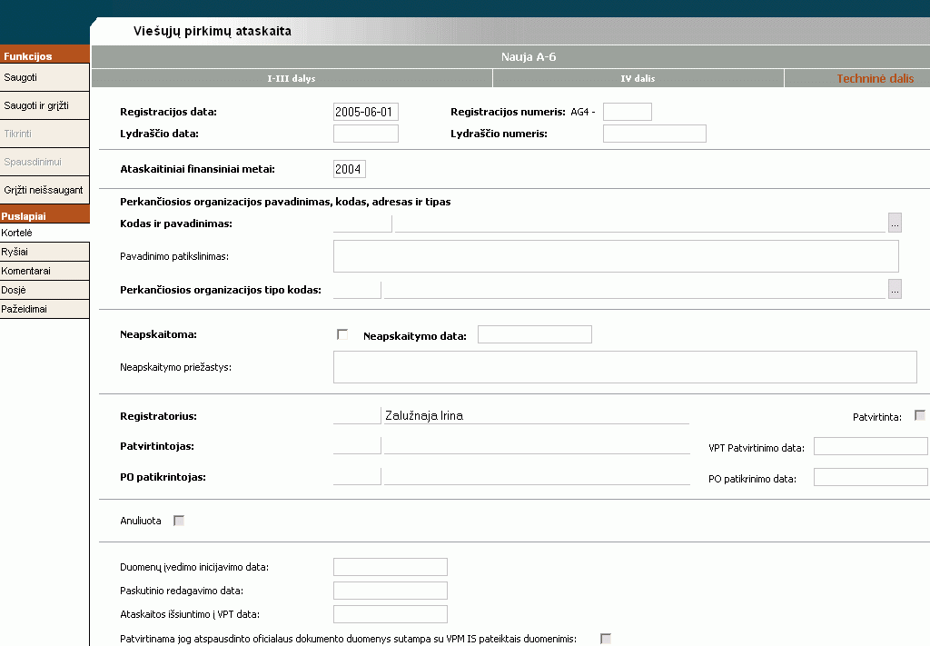Check the official document data match checkbox
This screenshot has height=646, width=930.
pyautogui.click(x=606, y=639)
